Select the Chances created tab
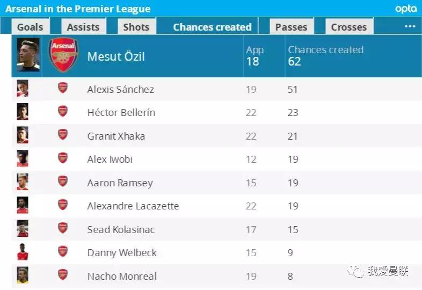The width and height of the screenshot is (422, 290). [x=212, y=27]
